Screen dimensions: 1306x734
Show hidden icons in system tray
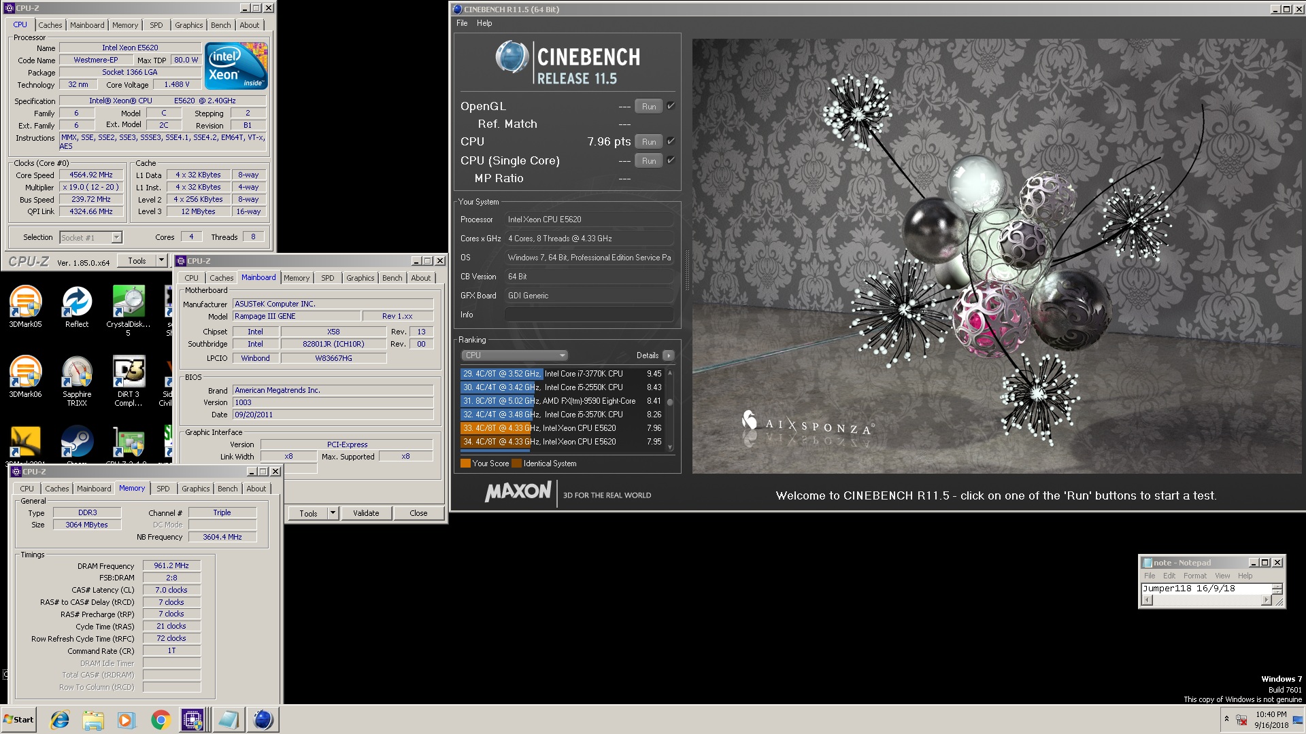(x=1226, y=719)
